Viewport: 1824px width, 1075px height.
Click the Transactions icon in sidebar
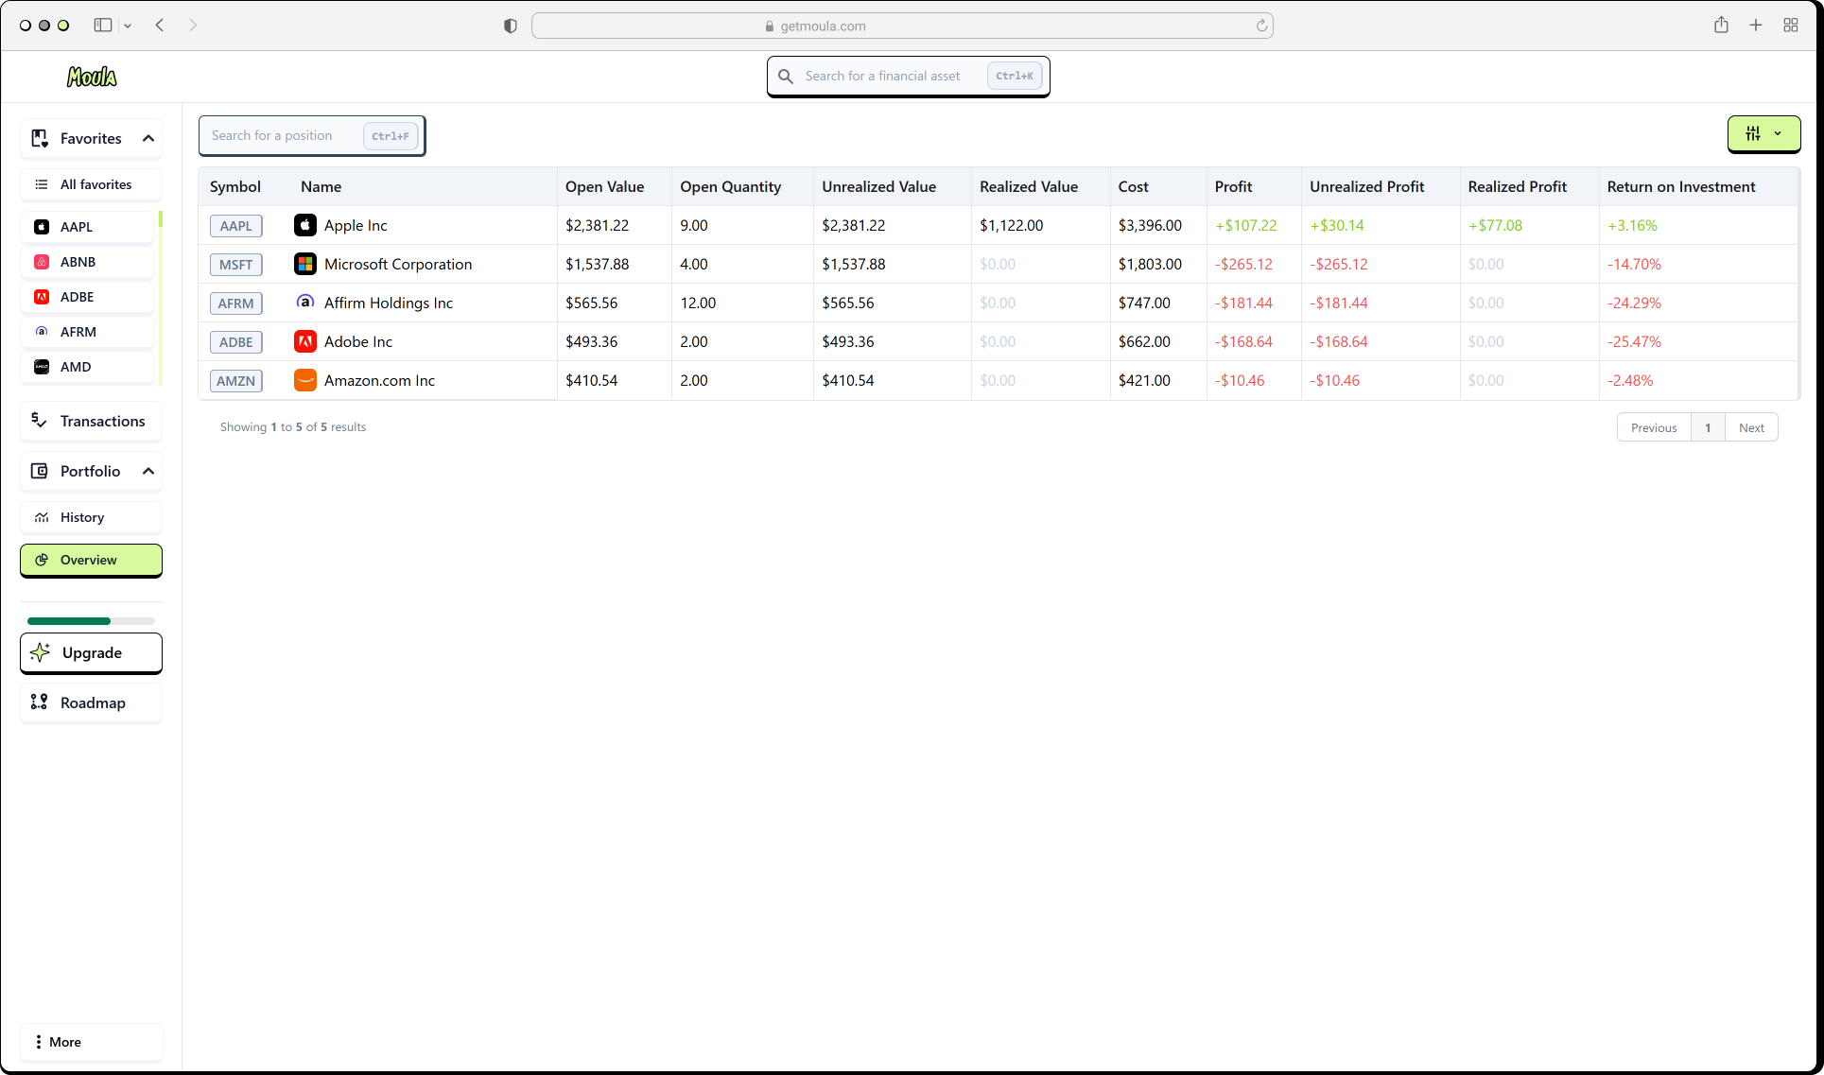pos(39,421)
